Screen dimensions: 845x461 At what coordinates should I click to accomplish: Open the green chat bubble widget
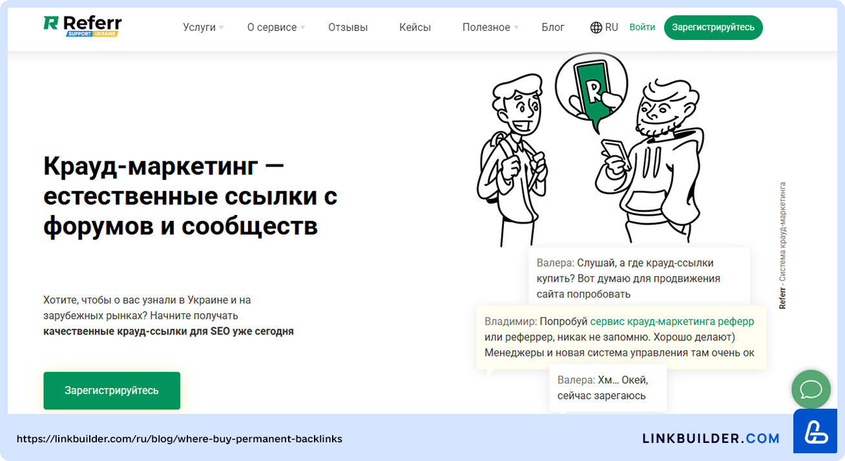pyautogui.click(x=811, y=389)
